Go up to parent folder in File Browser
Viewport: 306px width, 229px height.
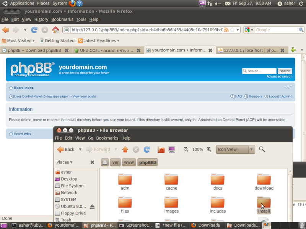point(125,149)
